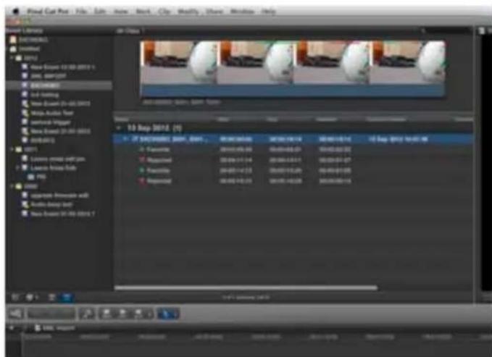Open the All Clips filter dropdown
This screenshot has height=357, width=492.
(x=129, y=30)
